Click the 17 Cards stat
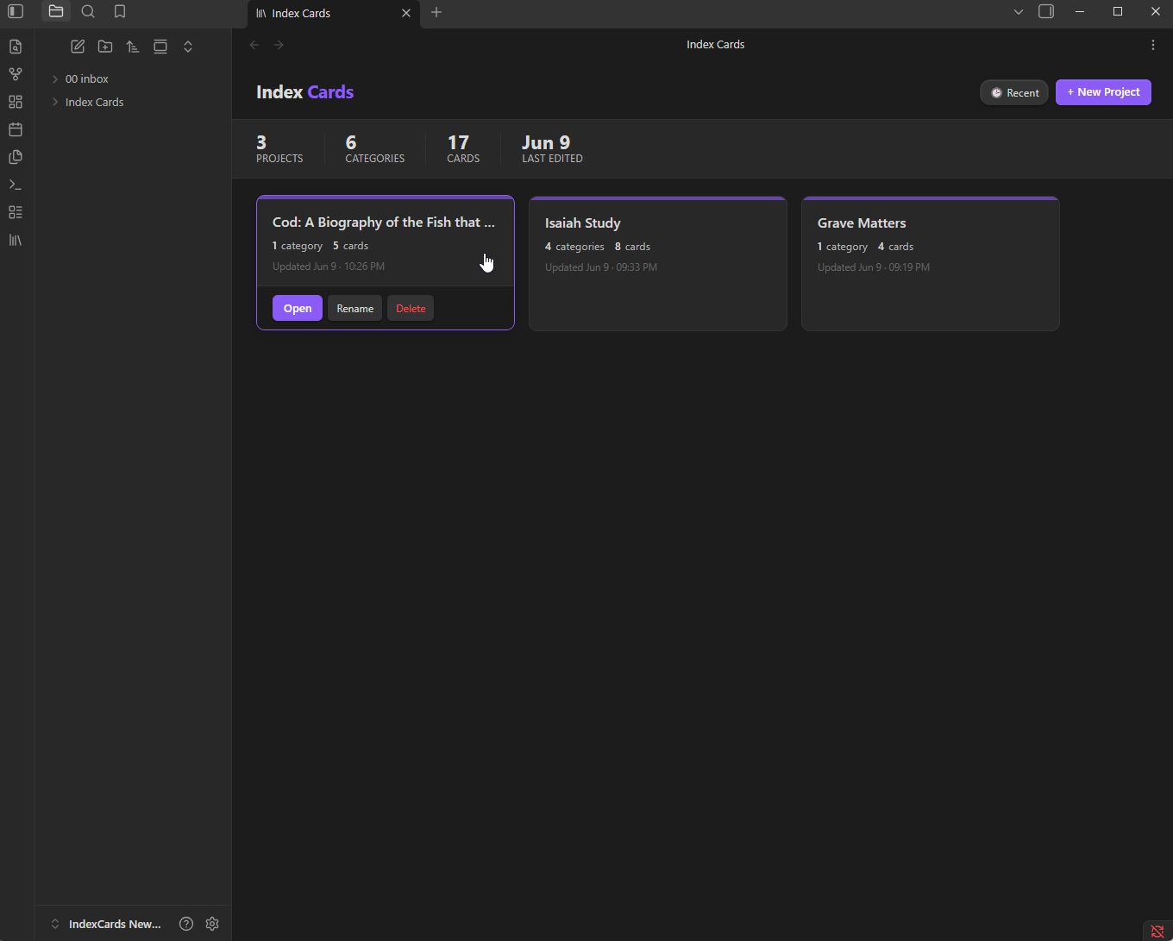The image size is (1173, 941). (x=463, y=148)
